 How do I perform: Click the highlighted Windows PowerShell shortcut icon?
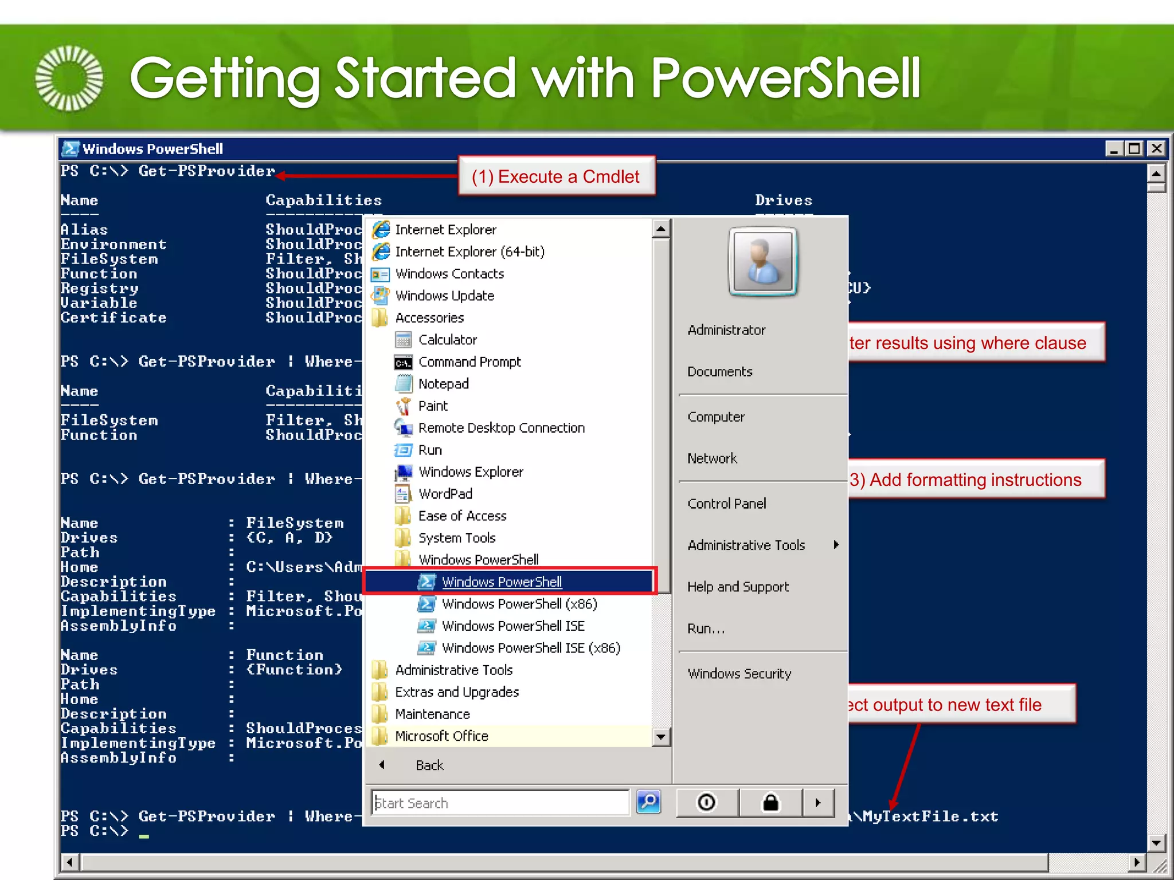(x=427, y=582)
